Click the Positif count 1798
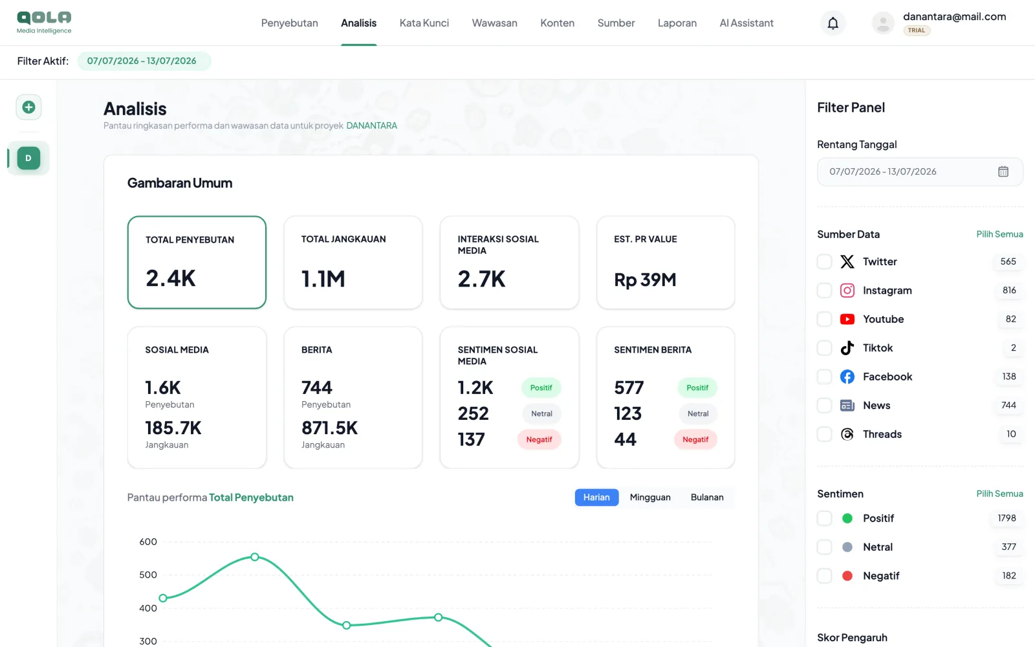The width and height of the screenshot is (1035, 647). click(1007, 518)
